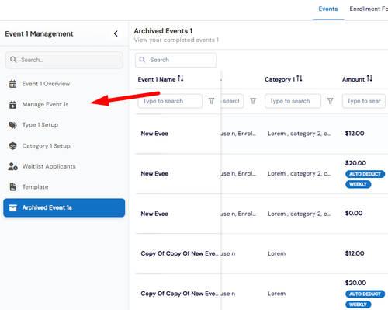Open Waitlist Applicants page
This screenshot has height=310, width=388.
click(x=49, y=166)
